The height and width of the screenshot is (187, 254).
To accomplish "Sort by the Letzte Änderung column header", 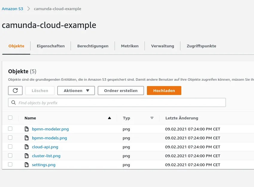I will pos(182,118).
